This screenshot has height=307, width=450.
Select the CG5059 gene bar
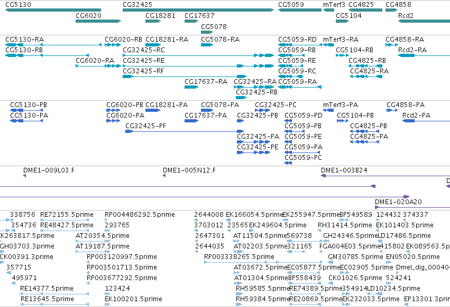pos(300,10)
